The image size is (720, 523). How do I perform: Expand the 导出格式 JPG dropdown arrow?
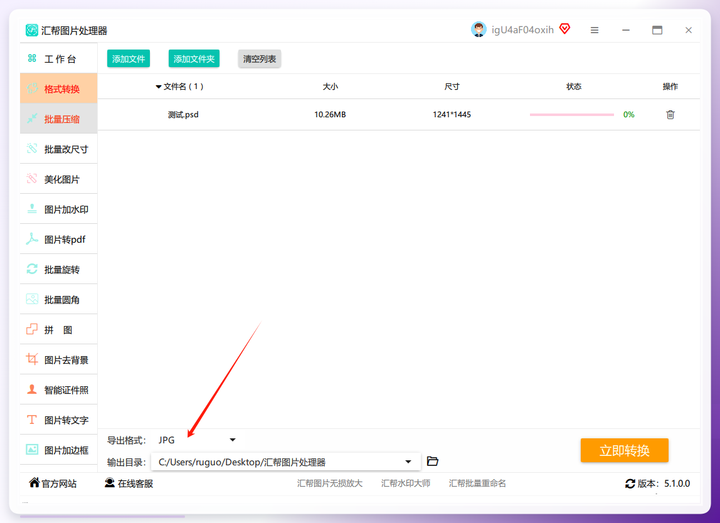(232, 440)
